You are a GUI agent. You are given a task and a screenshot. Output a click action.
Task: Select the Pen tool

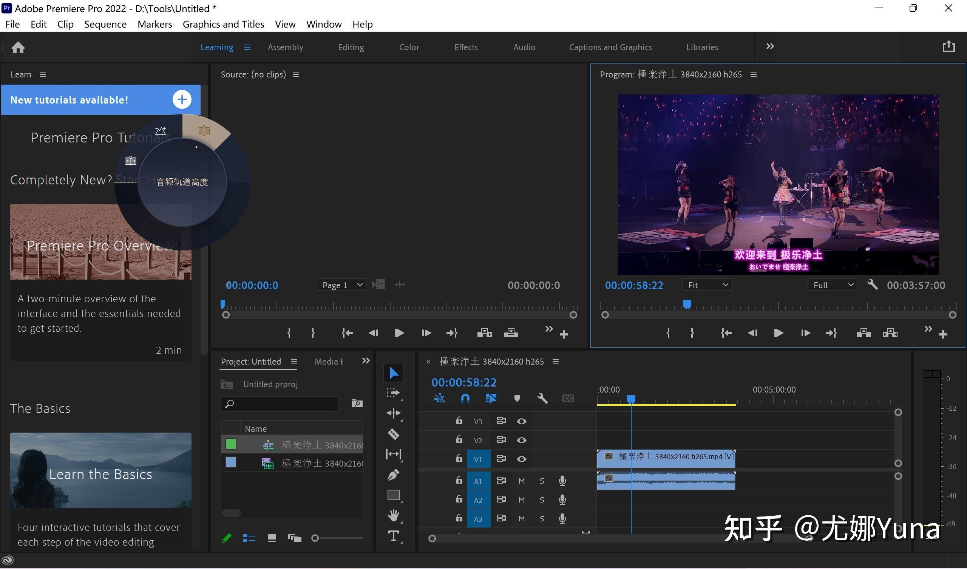tap(393, 475)
